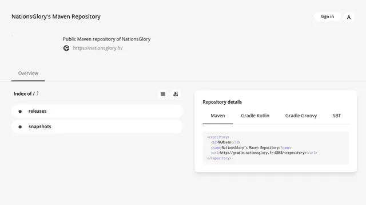Select the Gradle Kotlin tab
The height and width of the screenshot is (205, 366).
tap(255, 116)
